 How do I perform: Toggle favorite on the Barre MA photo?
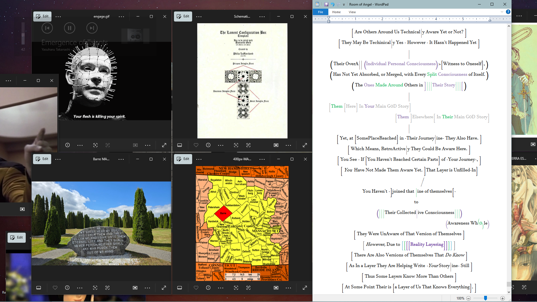[55, 288]
